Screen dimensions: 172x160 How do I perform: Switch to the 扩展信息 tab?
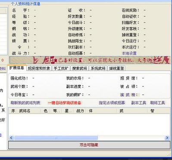click(x=17, y=68)
